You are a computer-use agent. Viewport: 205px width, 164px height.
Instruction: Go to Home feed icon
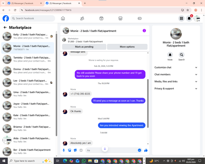pos(63,18)
